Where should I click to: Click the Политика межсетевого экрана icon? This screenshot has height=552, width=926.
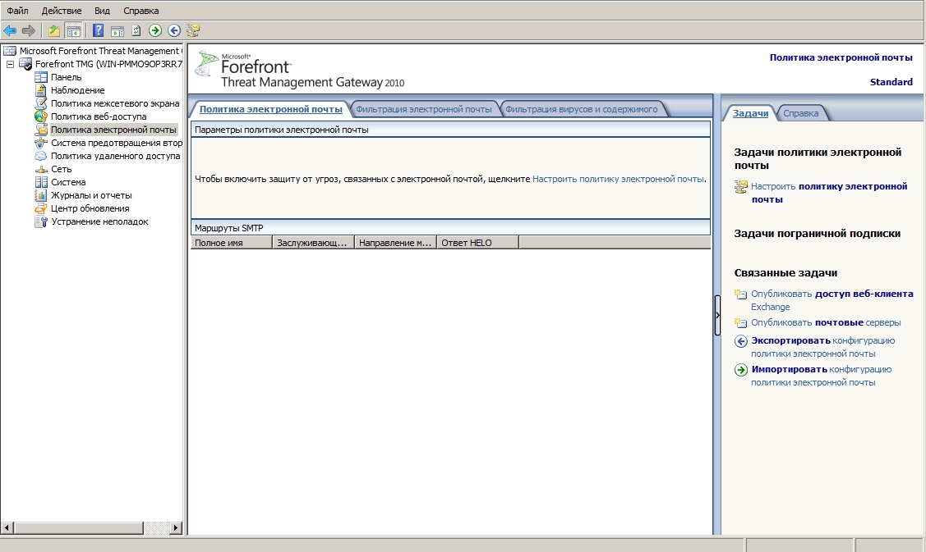point(41,103)
